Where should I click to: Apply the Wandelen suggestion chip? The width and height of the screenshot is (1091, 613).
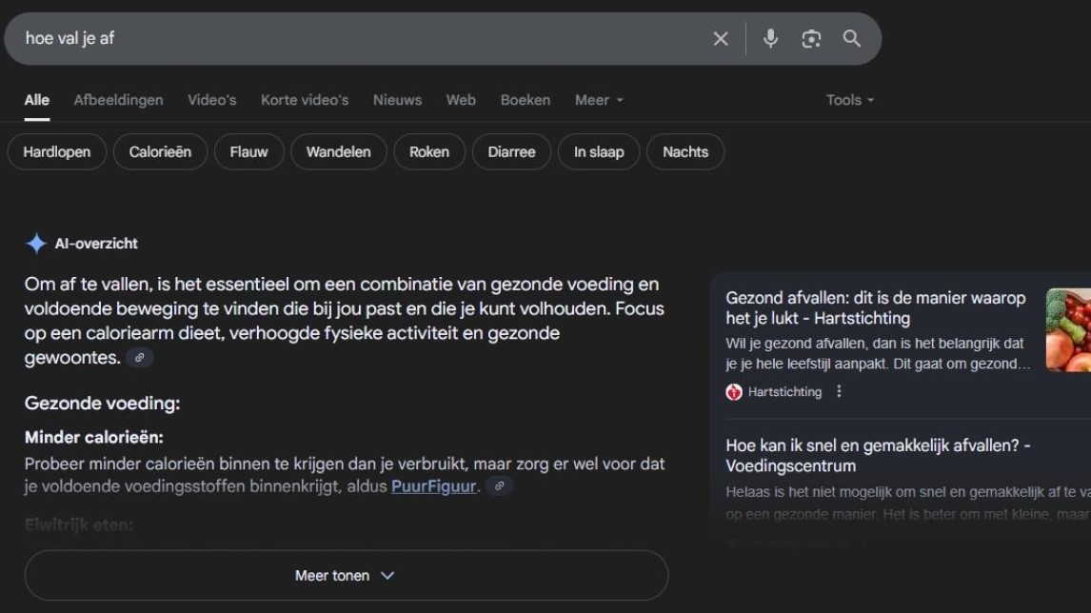point(338,152)
